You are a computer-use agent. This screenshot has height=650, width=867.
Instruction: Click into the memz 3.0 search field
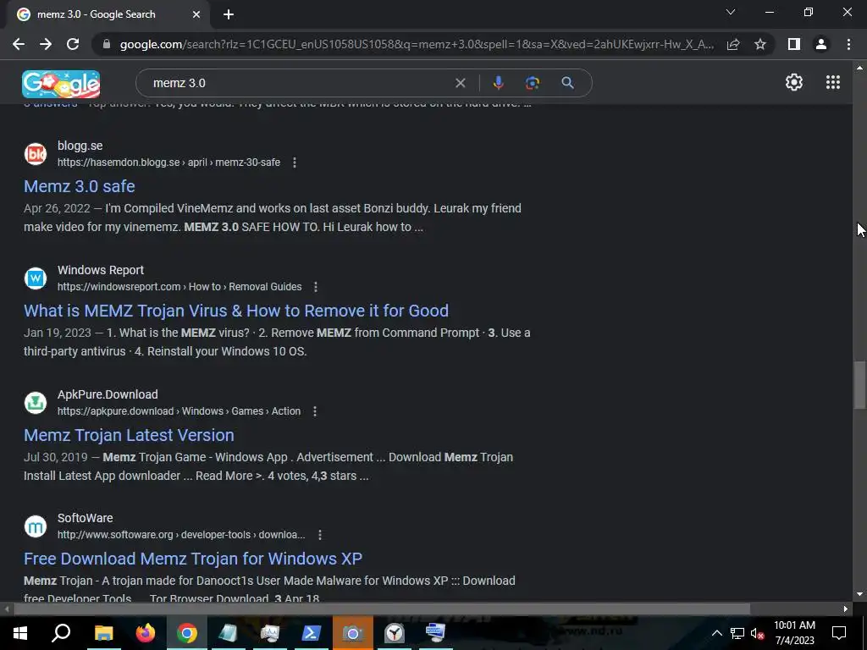click(299, 83)
